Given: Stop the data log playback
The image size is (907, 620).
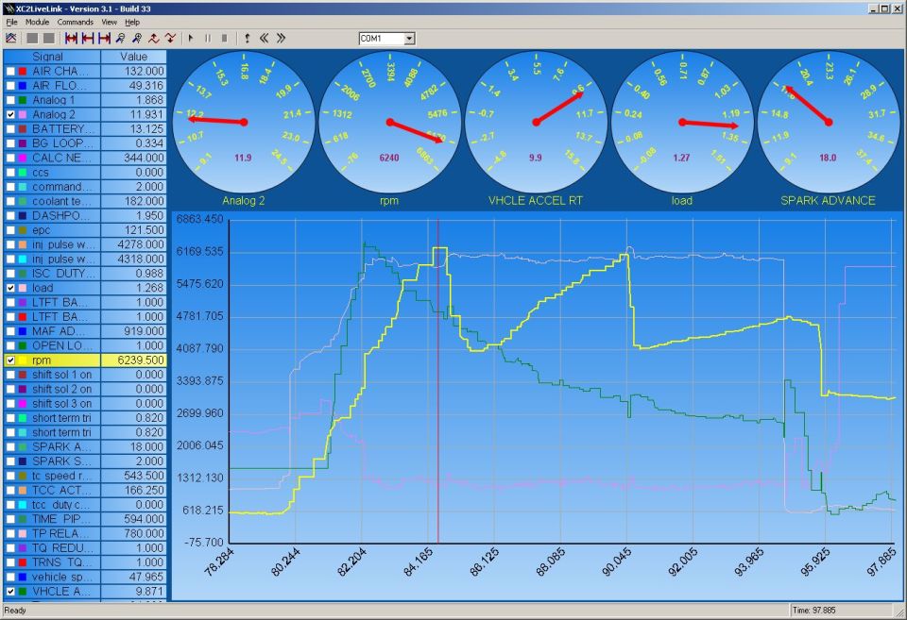Looking at the screenshot, I should 225,38.
